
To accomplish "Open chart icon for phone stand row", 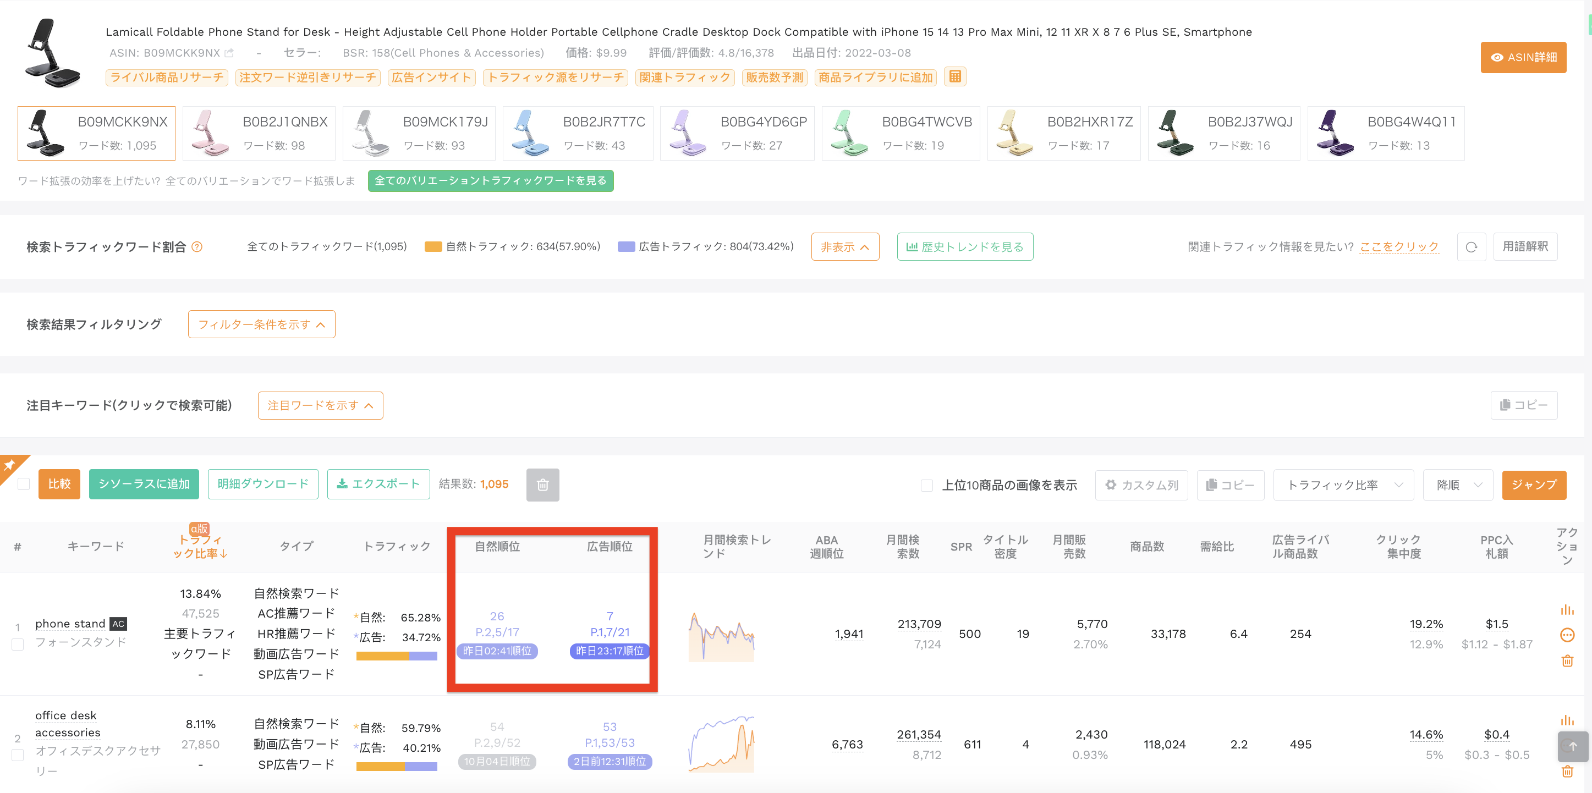I will 1567,610.
